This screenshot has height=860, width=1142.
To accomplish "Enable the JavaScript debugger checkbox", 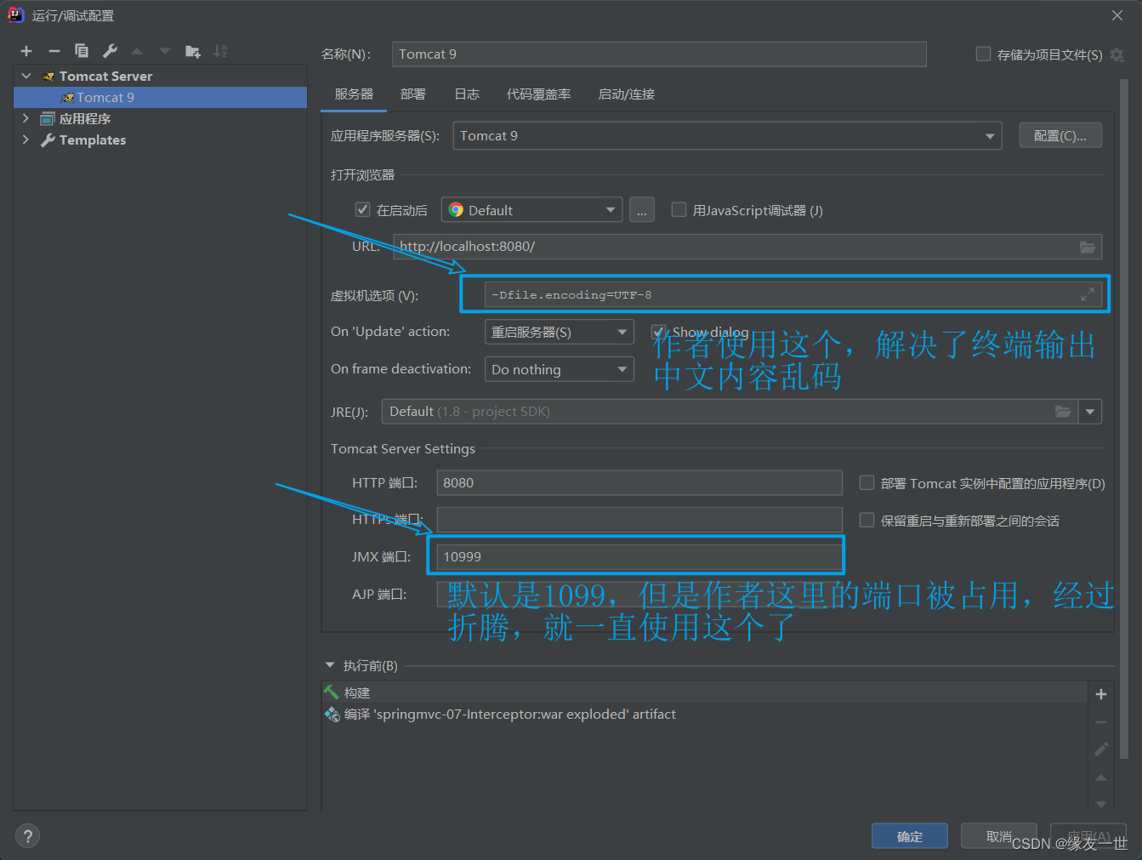I will [679, 210].
